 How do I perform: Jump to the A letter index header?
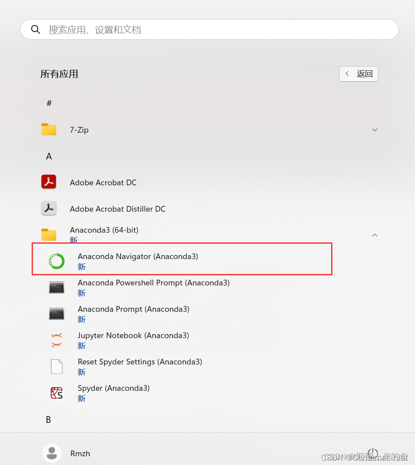49,156
